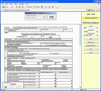The width and height of the screenshot is (101, 91).
Task: Open the 'Za rok' year dropdown
Action: pyautogui.click(x=91, y=28)
